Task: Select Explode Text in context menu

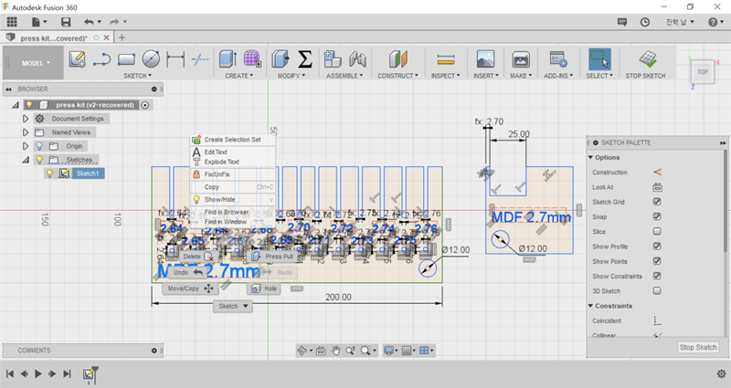Action: (x=221, y=162)
